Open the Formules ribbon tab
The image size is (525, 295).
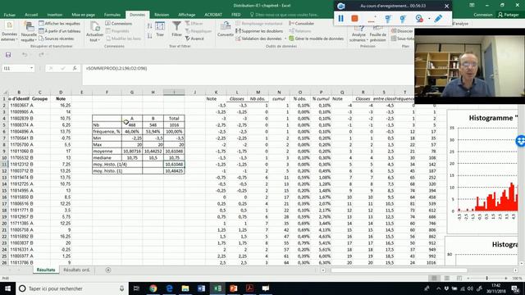[112, 15]
